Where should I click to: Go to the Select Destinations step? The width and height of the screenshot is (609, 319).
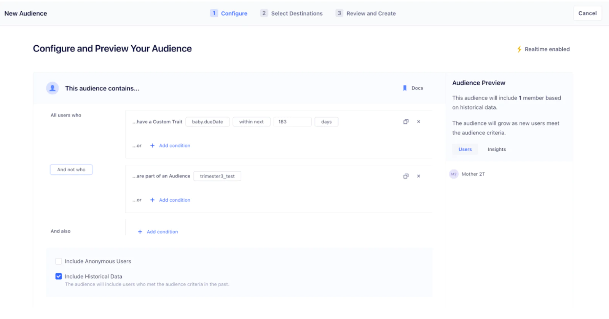click(292, 13)
